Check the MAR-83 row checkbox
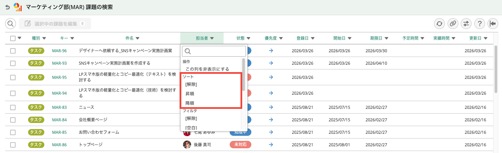502x153 pixels. coord(13,107)
